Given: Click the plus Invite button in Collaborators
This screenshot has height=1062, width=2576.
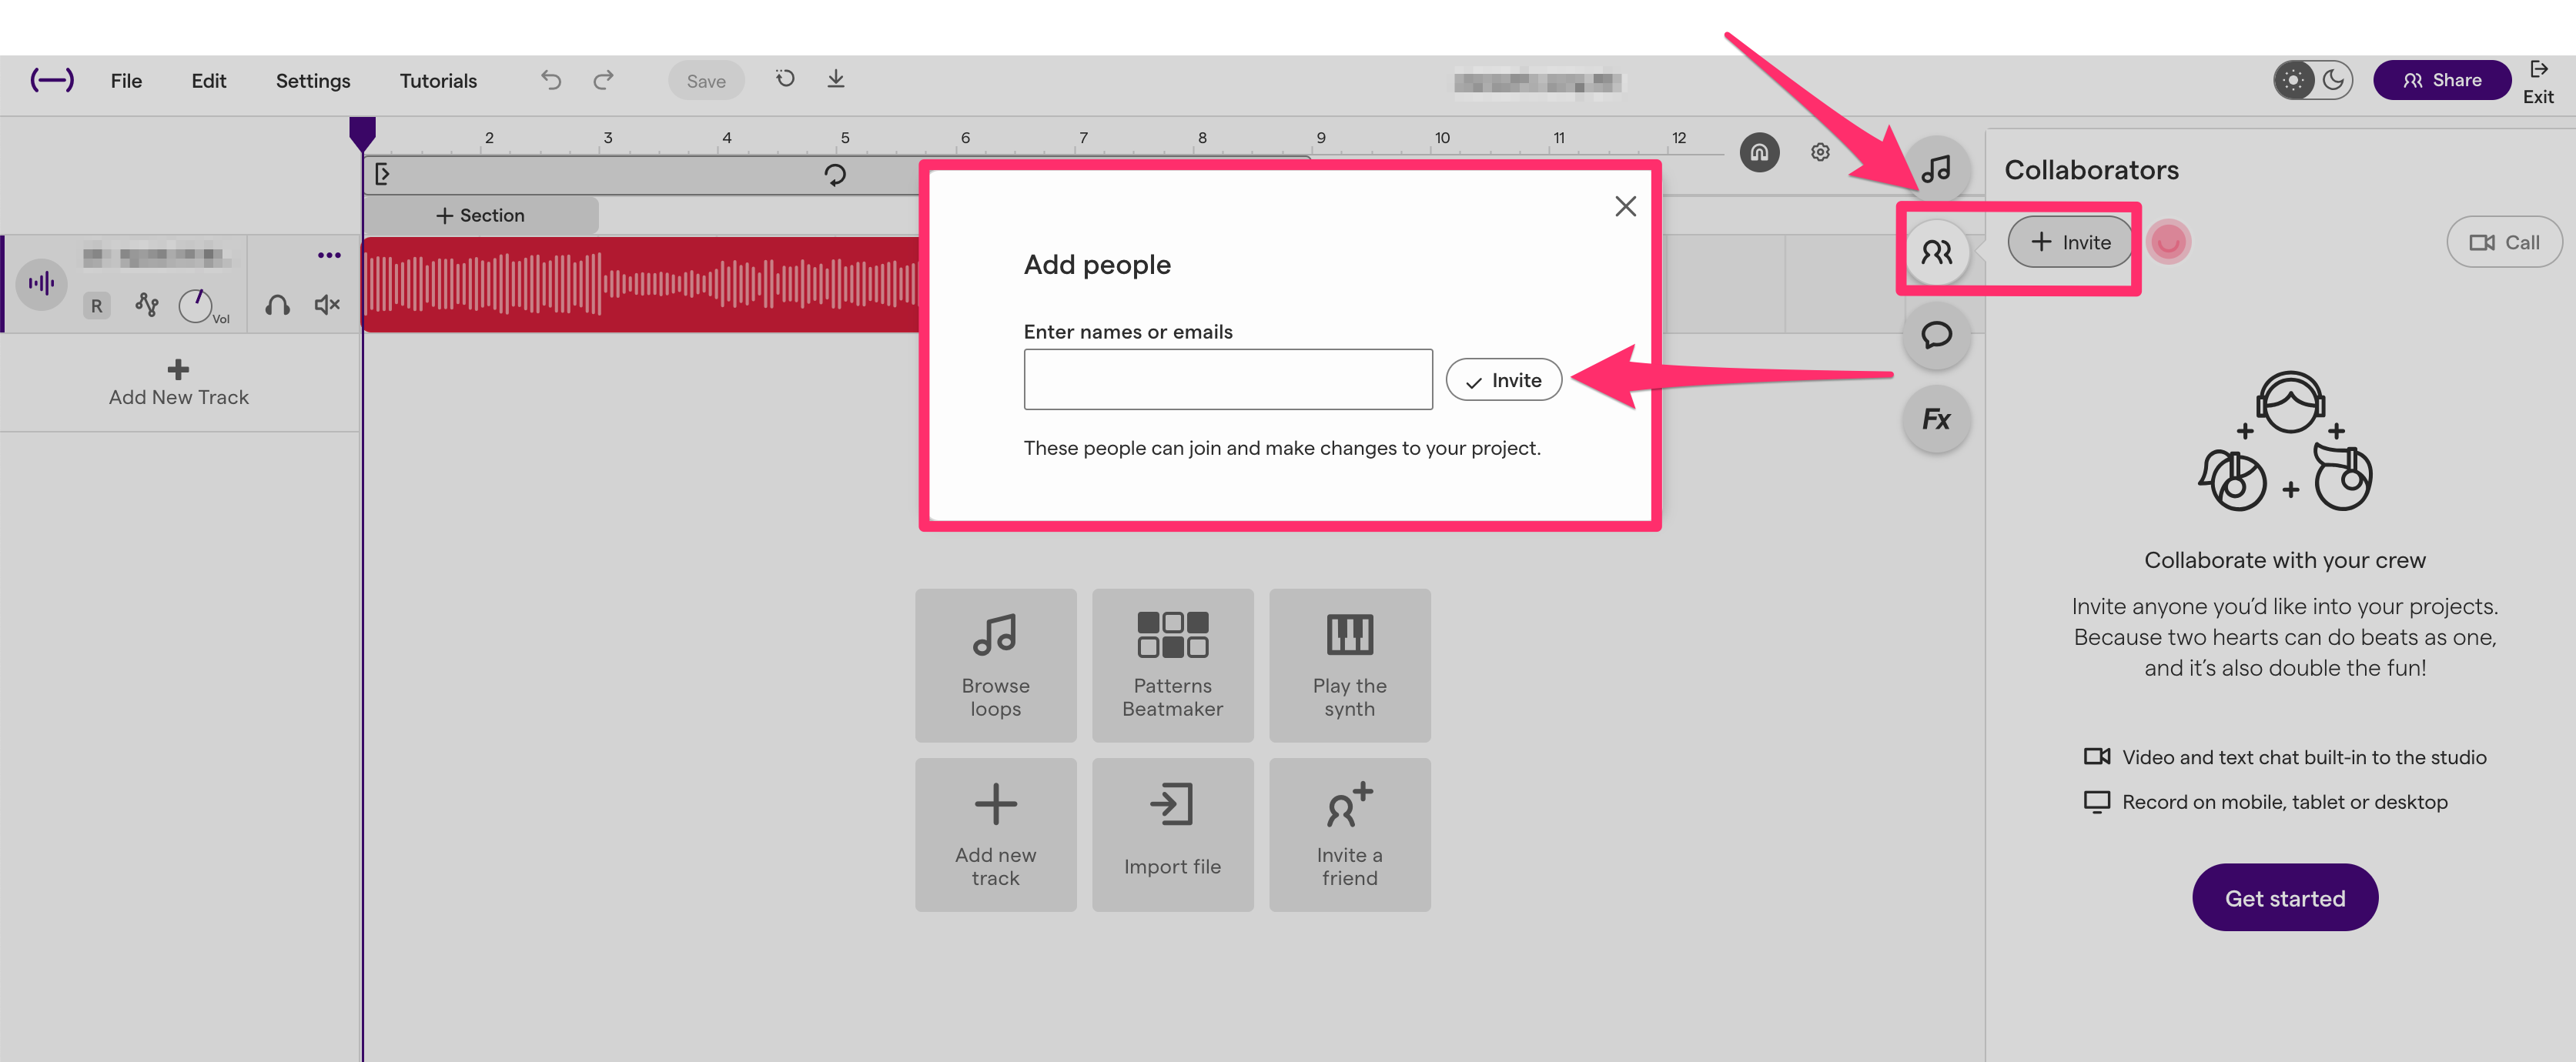Looking at the screenshot, I should click(x=2070, y=242).
